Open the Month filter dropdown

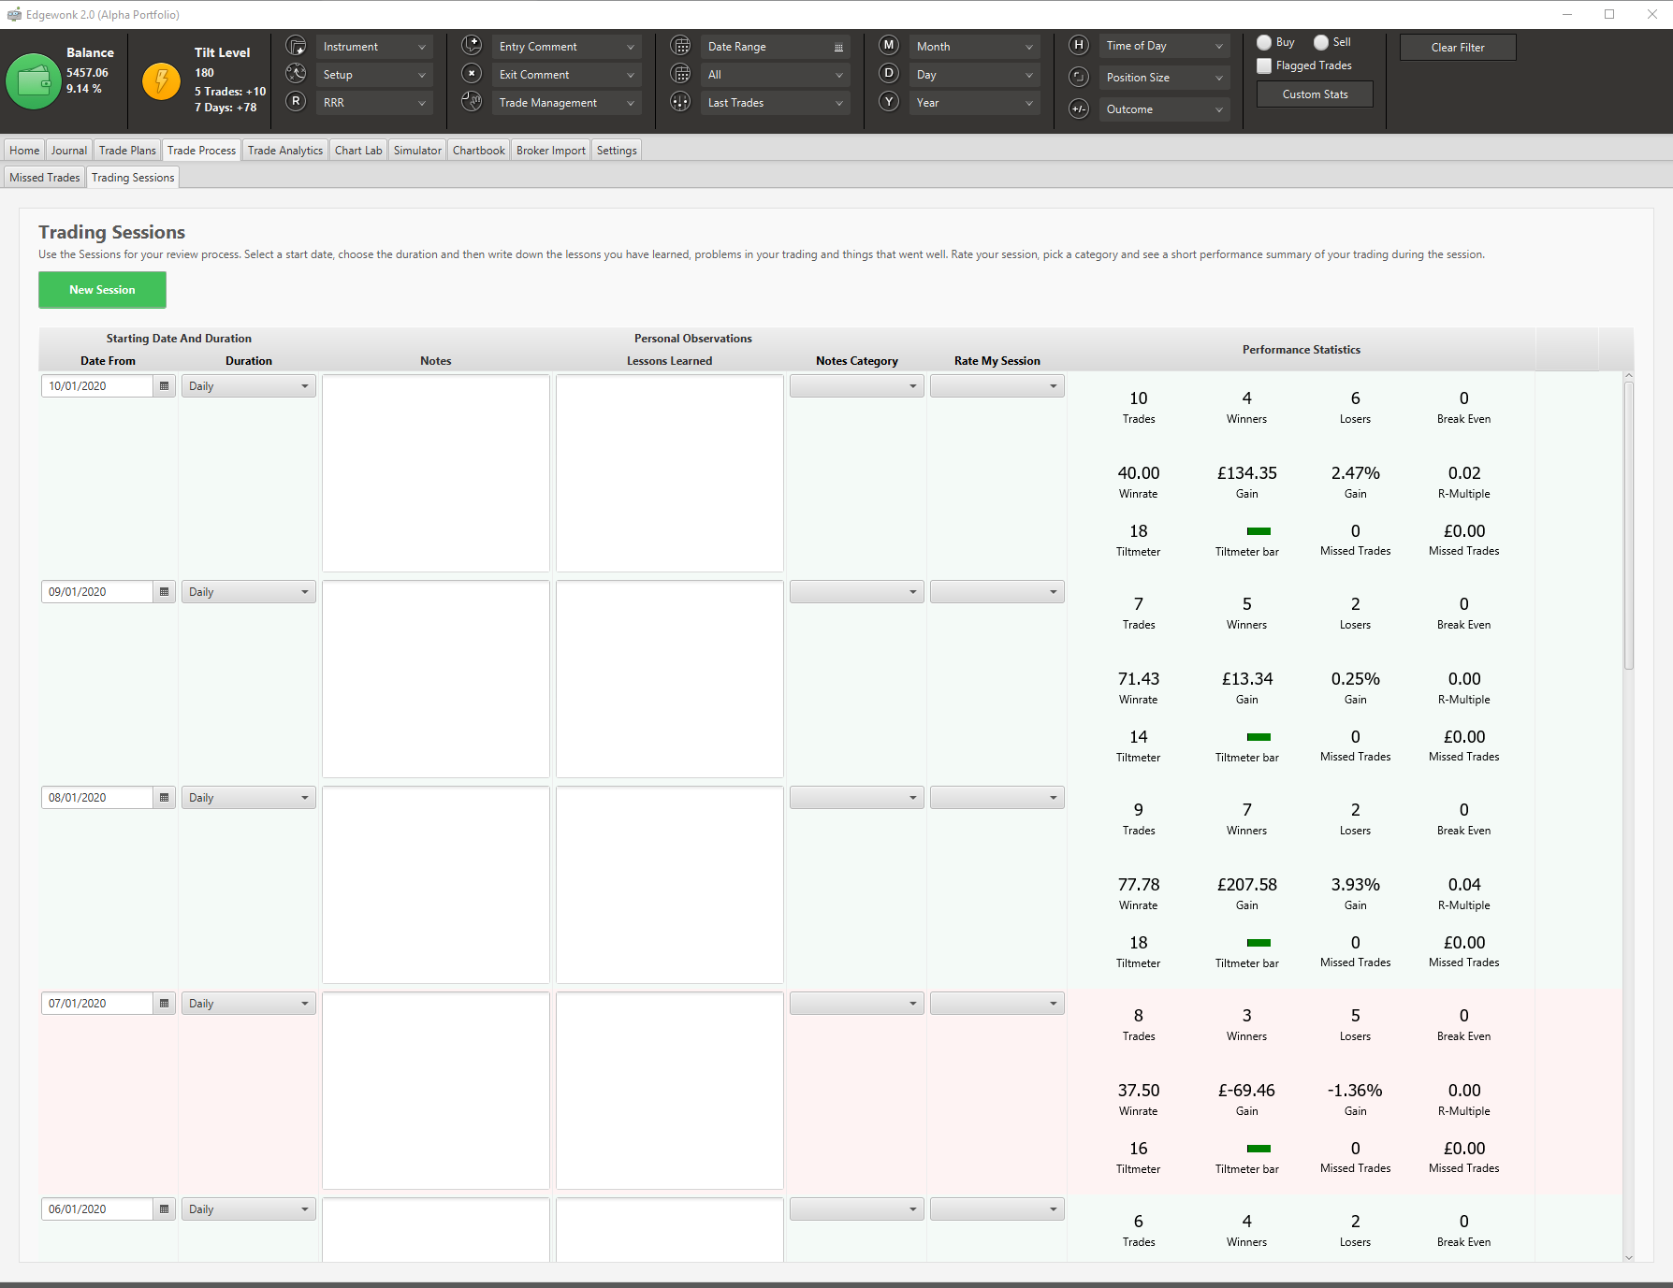[975, 47]
